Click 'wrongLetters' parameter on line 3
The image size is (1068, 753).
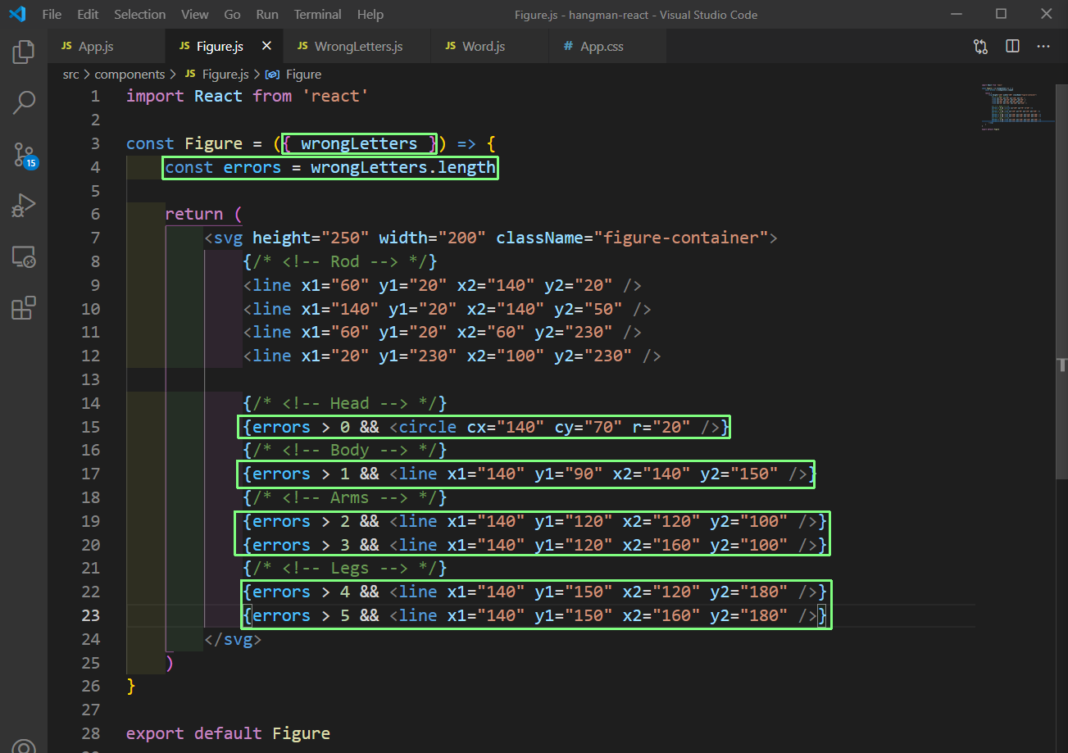[359, 143]
